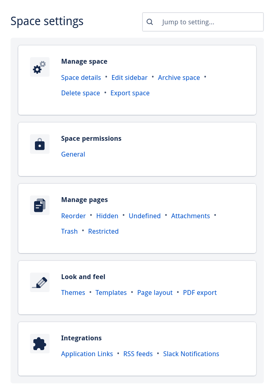Open Space details link

(81, 77)
